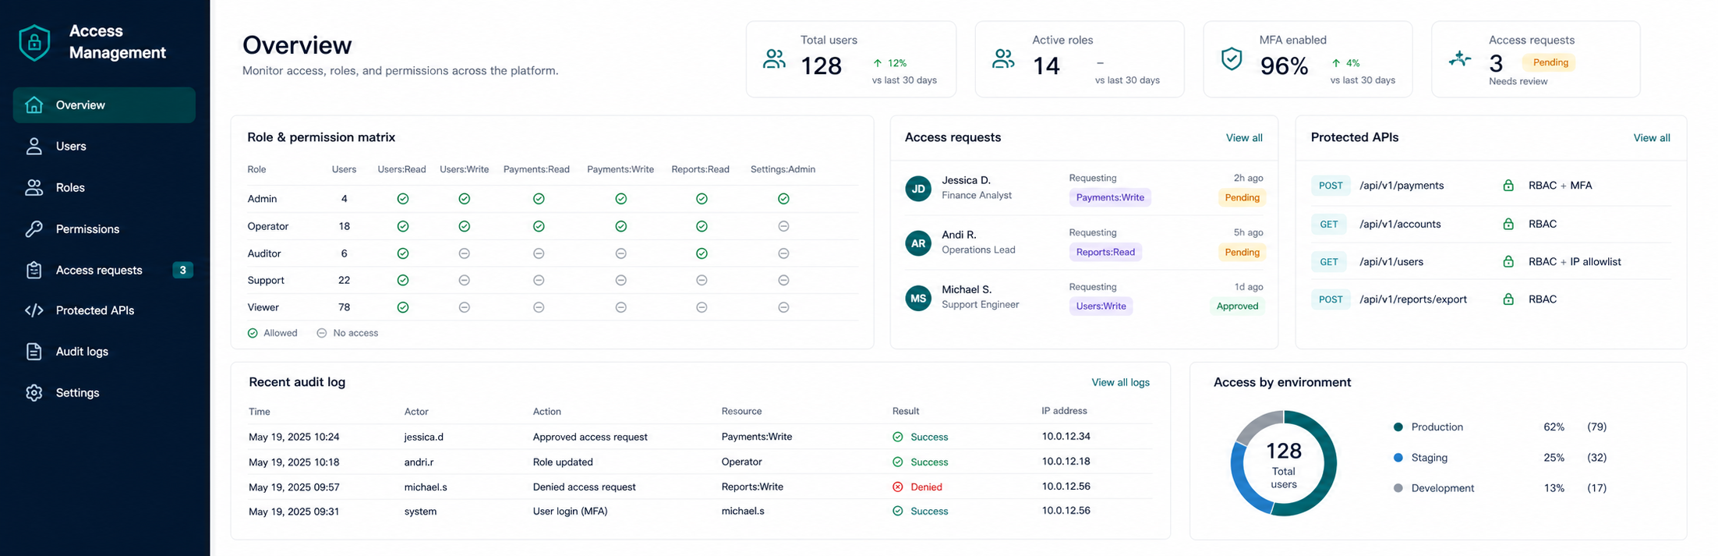
Task: Click the Denied access request action text
Action: [x=585, y=487]
